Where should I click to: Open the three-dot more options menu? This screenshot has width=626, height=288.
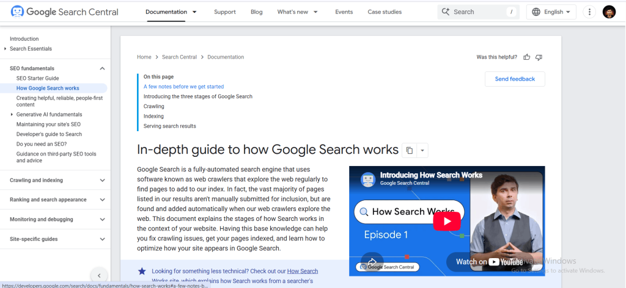(x=589, y=12)
